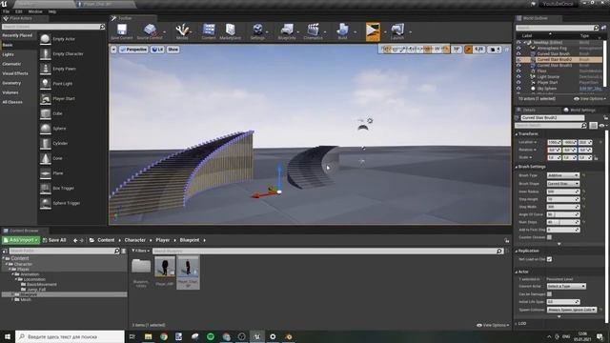Screen dimensions: 610x343
Task: Open Content browser toolbar icon
Action: (209, 31)
